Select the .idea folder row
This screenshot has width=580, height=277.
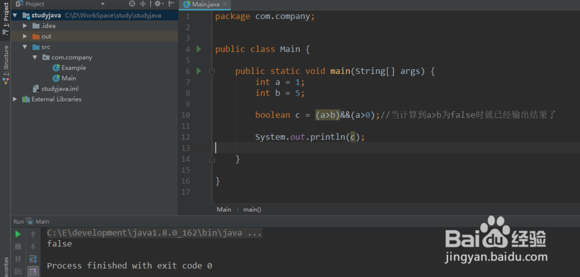point(95,26)
